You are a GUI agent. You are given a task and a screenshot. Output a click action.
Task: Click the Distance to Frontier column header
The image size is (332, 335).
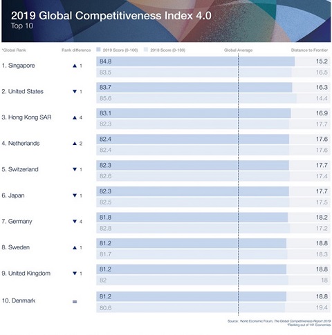point(309,50)
